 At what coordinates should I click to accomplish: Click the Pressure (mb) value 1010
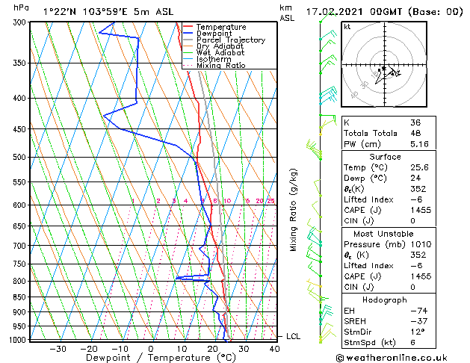point(421,244)
